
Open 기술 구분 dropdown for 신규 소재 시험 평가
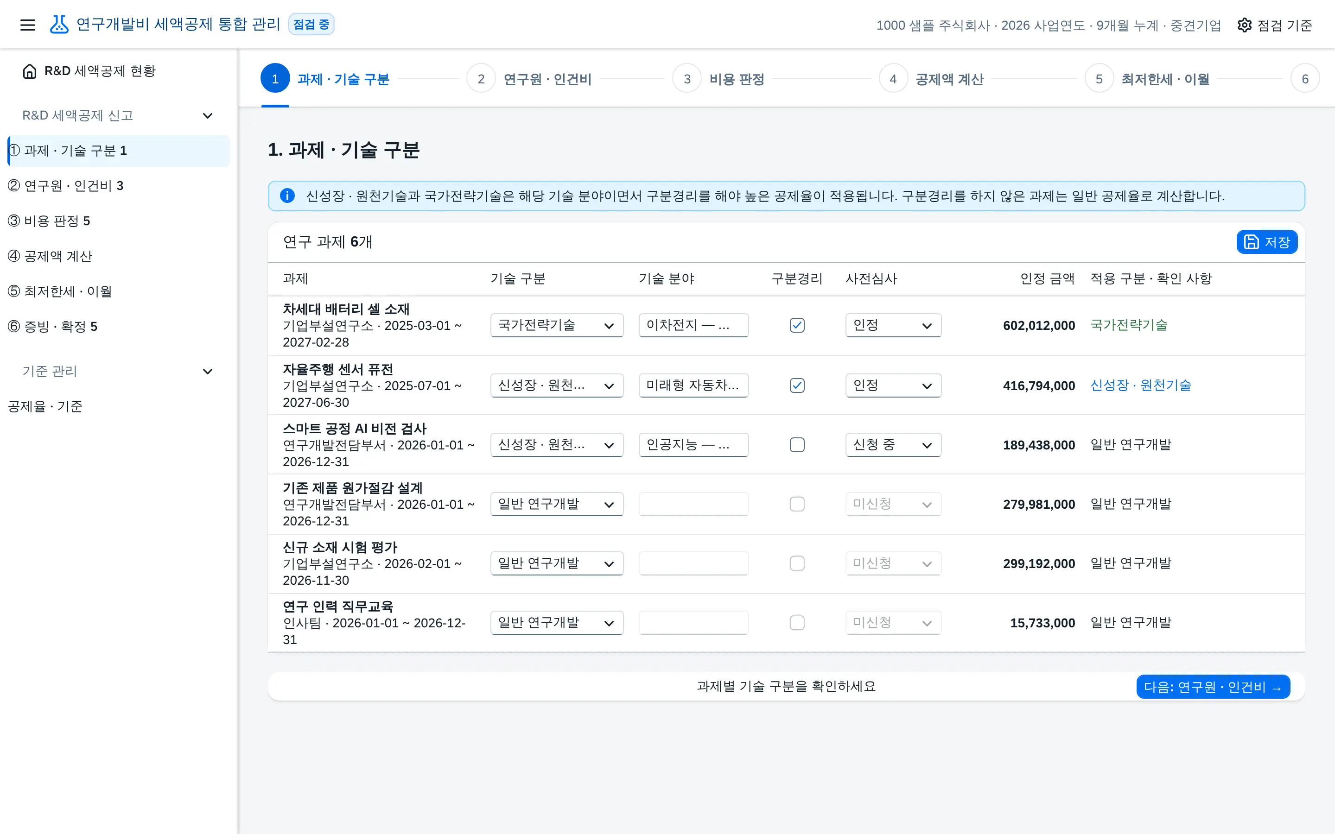pyautogui.click(x=557, y=563)
